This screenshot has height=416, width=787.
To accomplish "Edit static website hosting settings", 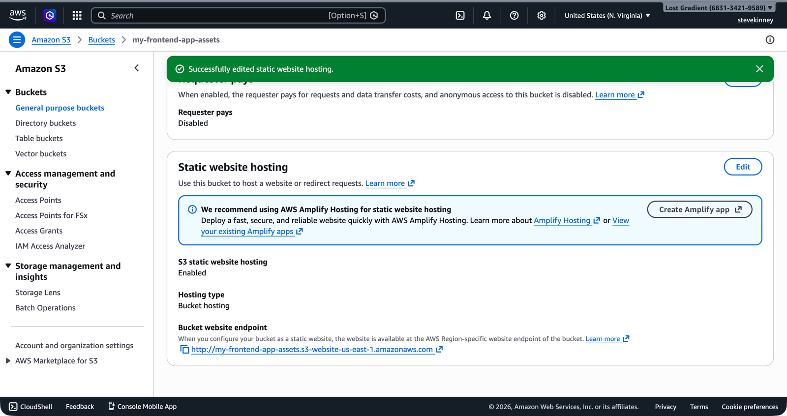I will [743, 167].
